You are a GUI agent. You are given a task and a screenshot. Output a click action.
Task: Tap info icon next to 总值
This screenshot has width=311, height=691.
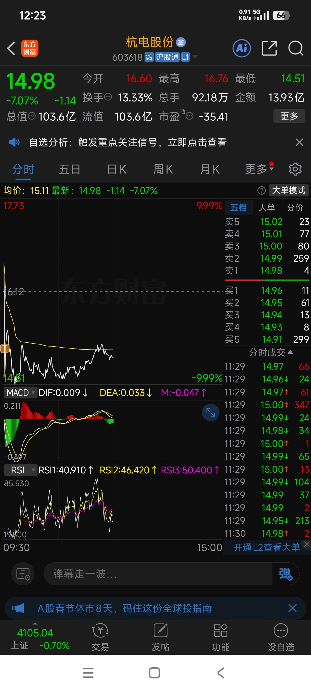point(32,116)
